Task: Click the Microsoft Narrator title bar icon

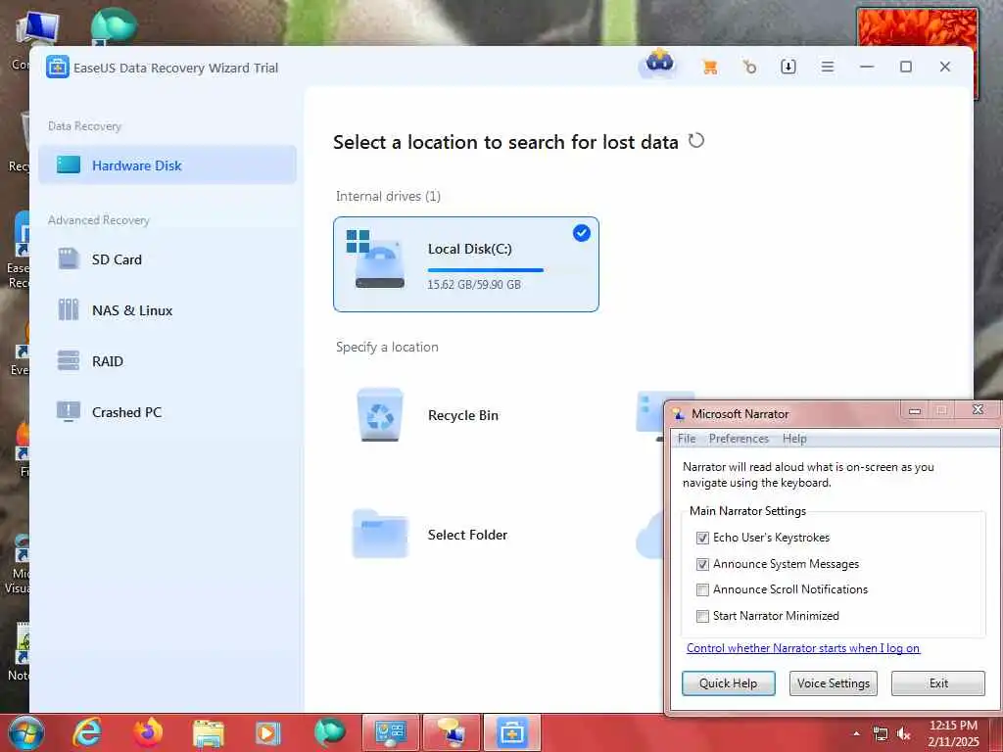Action: pyautogui.click(x=679, y=414)
